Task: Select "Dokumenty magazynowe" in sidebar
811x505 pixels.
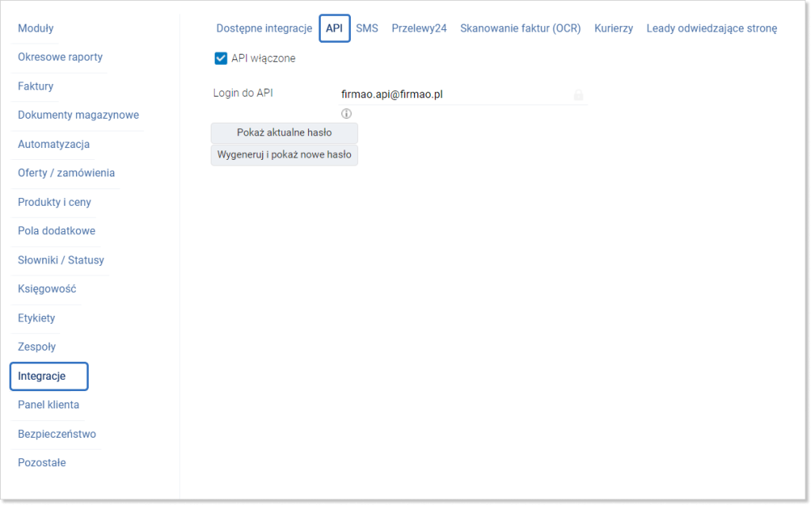Action: 78,116
